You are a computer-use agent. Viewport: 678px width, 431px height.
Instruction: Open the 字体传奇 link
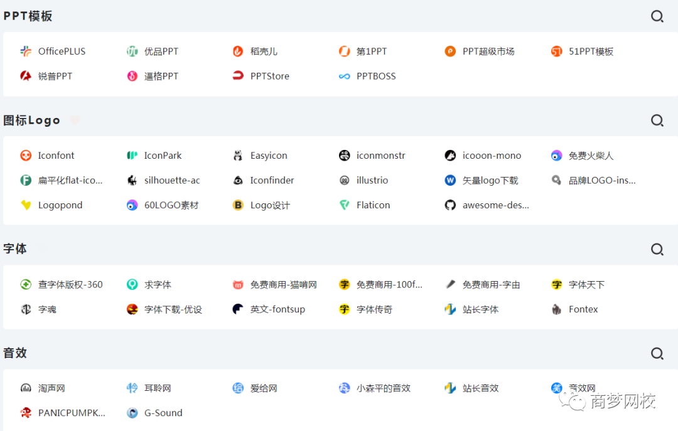click(374, 309)
